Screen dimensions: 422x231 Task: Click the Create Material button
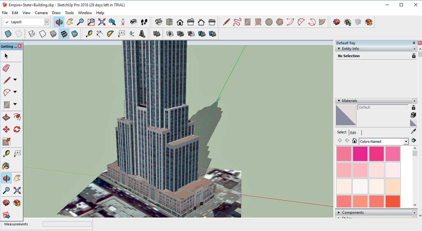click(x=414, y=115)
